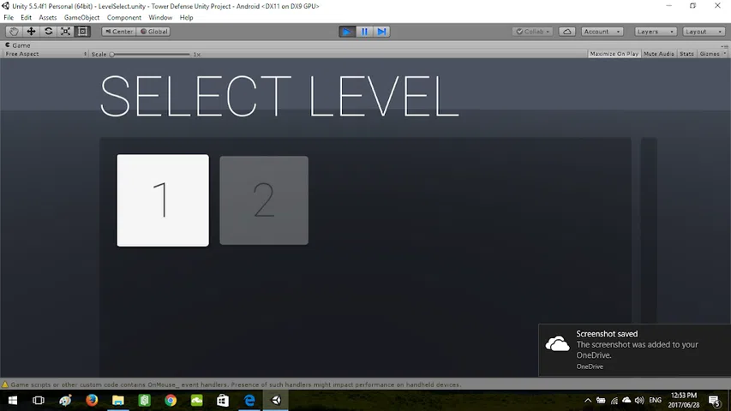Click the Step frame button
The image size is (731, 411).
[382, 32]
